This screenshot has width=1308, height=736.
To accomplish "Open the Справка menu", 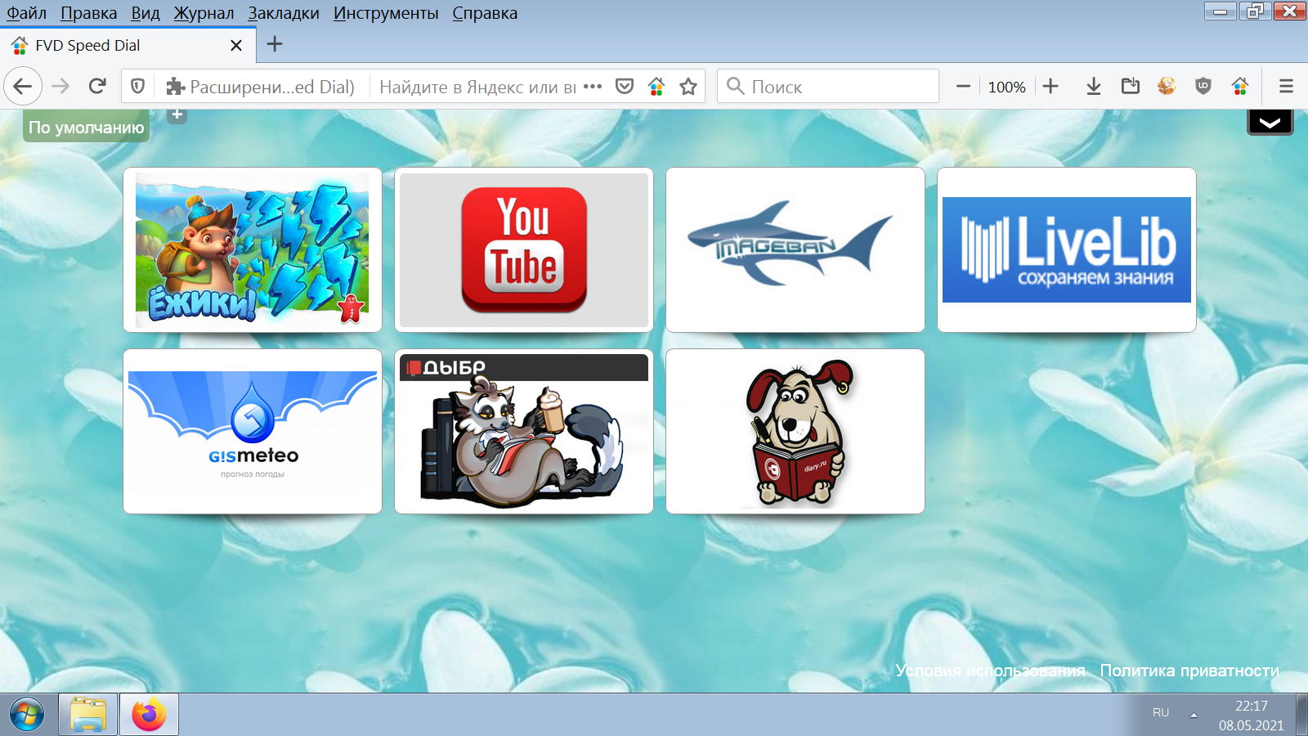I will click(485, 13).
